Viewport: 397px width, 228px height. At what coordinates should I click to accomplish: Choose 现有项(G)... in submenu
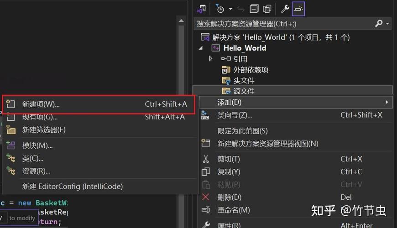(x=99, y=117)
